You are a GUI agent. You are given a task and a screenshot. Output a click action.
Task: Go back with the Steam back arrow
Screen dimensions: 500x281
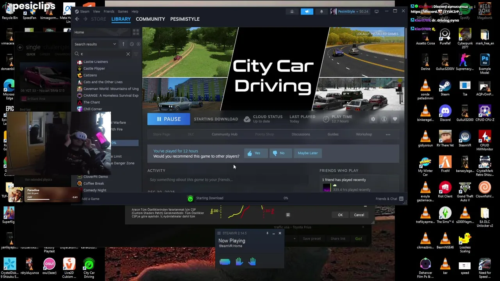click(x=77, y=19)
